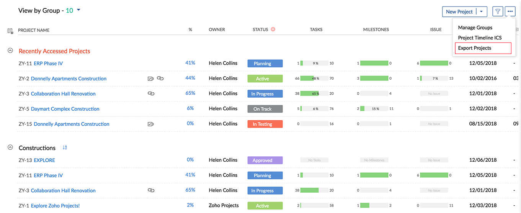Expand the New Project dropdown arrow
Image resolution: width=521 pixels, height=213 pixels.
point(481,11)
